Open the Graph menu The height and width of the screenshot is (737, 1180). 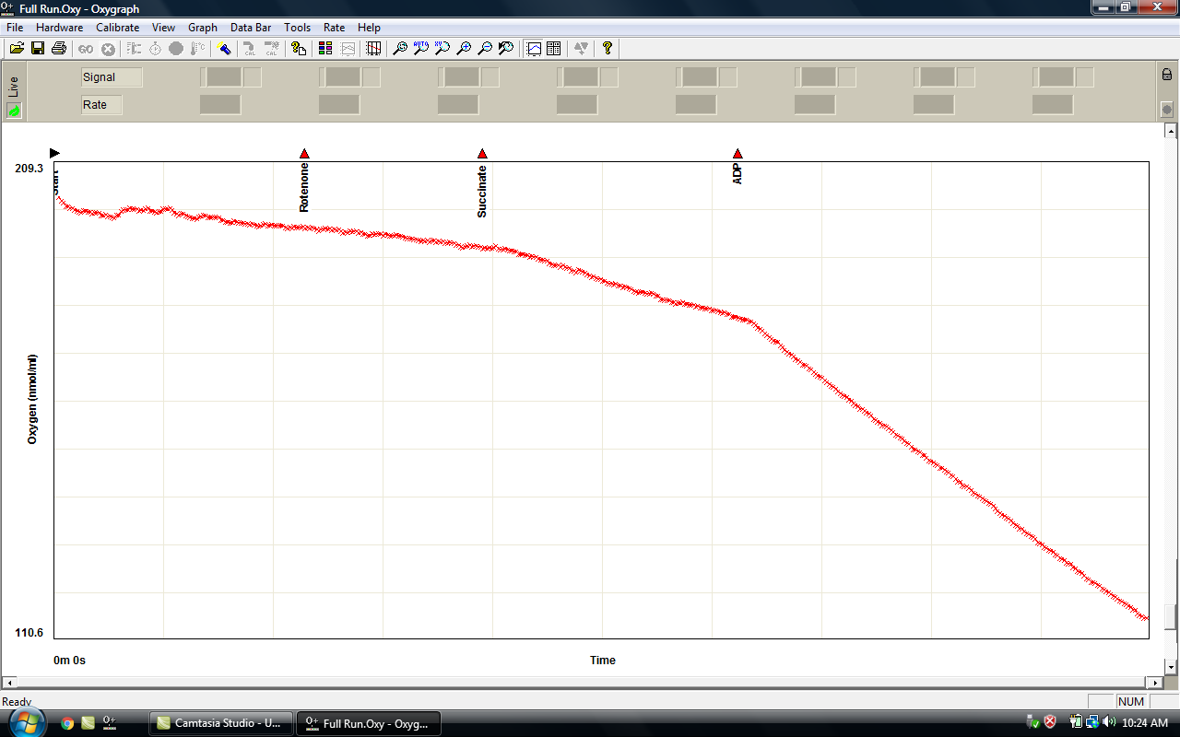coord(203,28)
